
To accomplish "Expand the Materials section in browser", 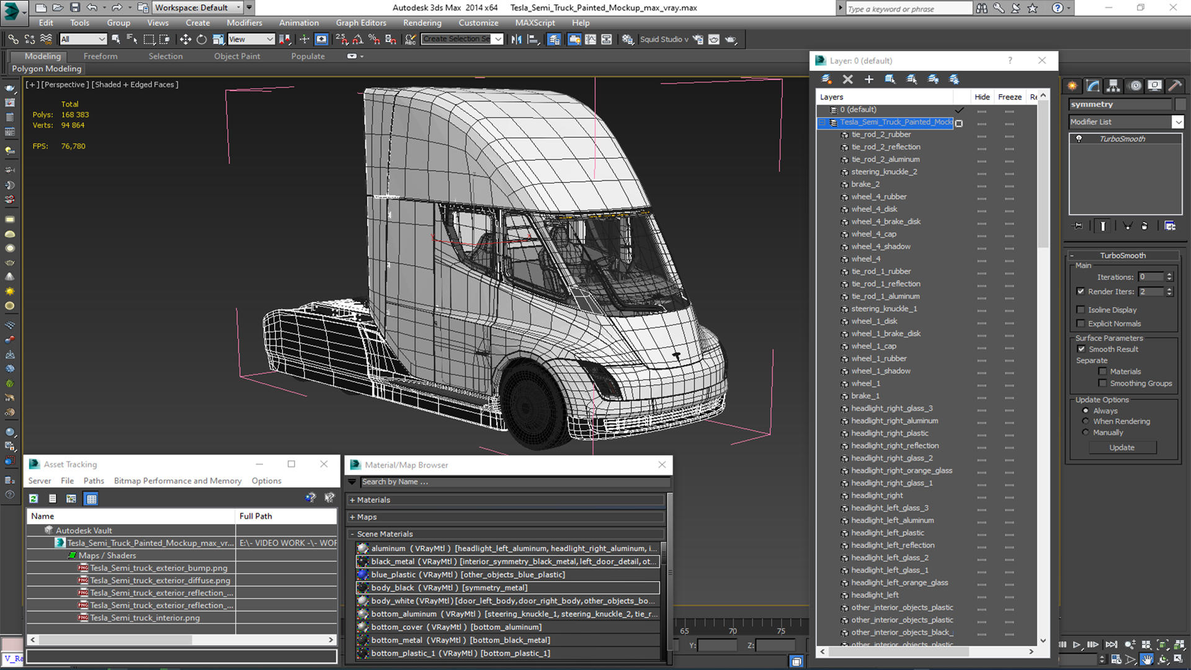I will (352, 500).
